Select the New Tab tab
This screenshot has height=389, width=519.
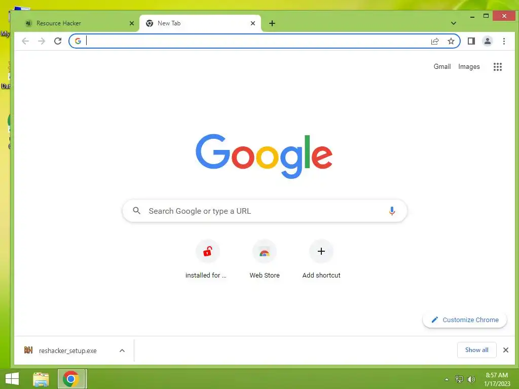(x=200, y=23)
